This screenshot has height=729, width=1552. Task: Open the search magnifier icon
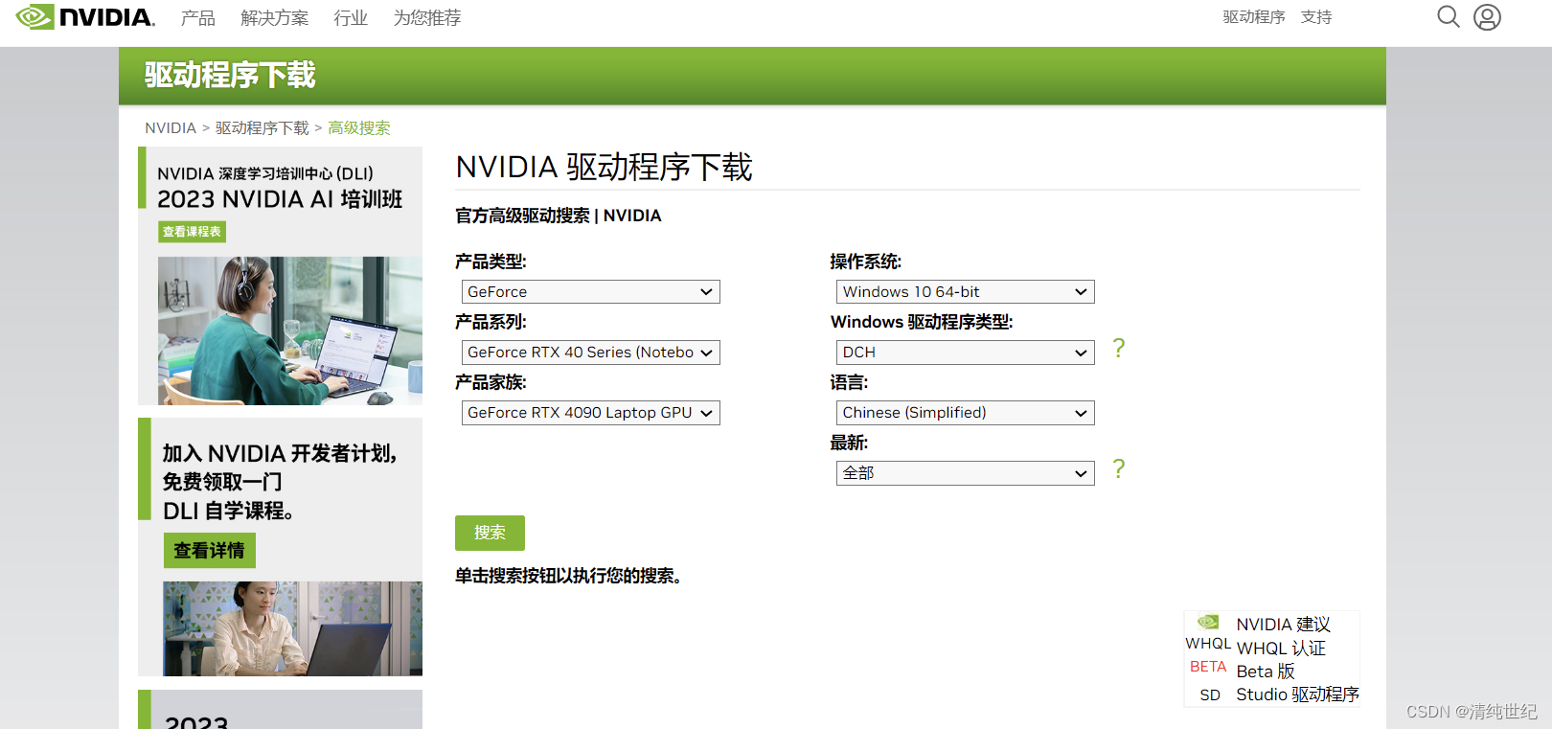click(1449, 17)
